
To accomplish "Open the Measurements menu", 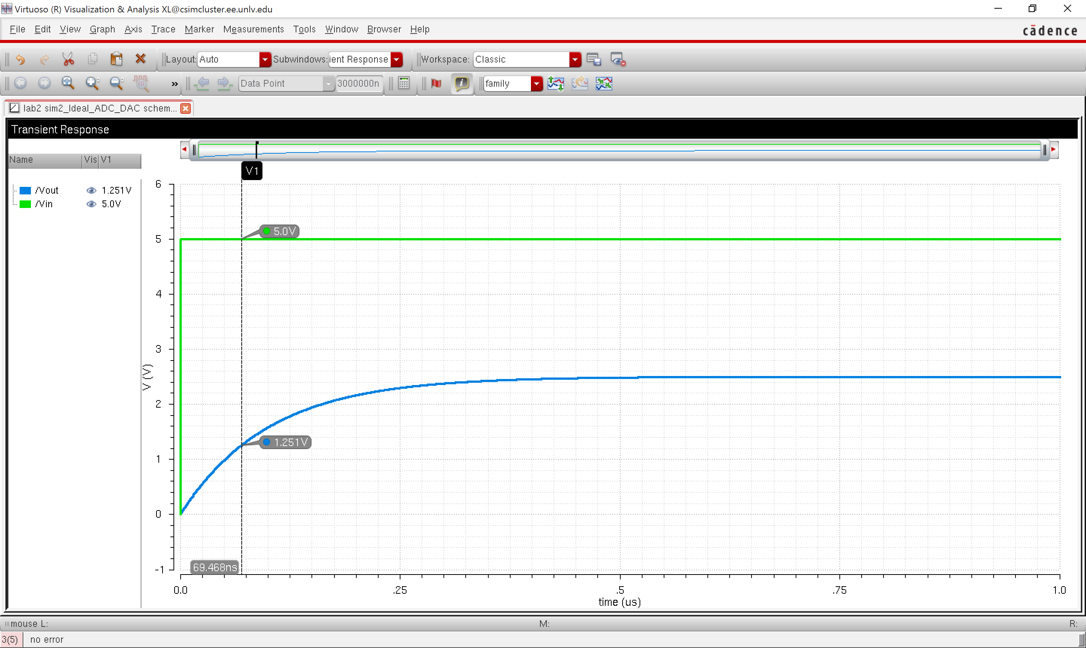I will coord(253,29).
